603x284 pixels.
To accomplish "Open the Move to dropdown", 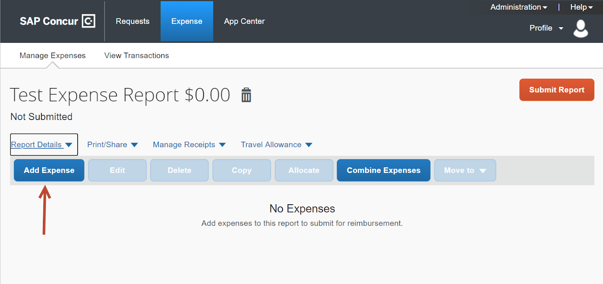I will [x=464, y=170].
